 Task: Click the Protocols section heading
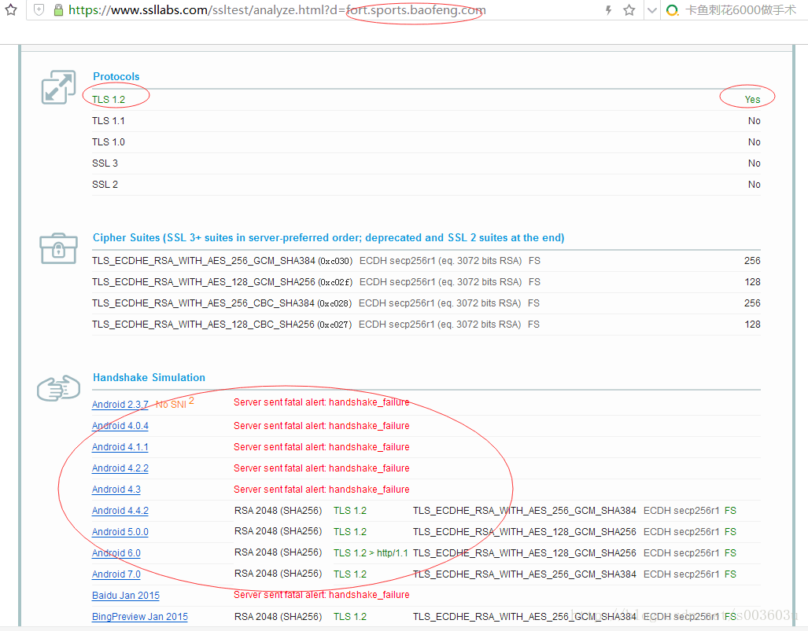coord(116,77)
